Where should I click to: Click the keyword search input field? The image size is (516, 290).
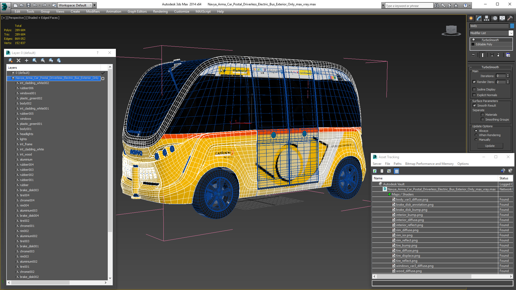coord(409,6)
